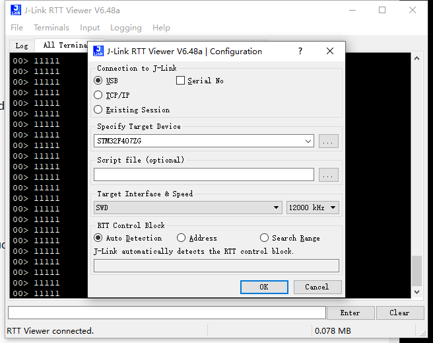
Task: Open the Help menu
Action: pos(161,28)
